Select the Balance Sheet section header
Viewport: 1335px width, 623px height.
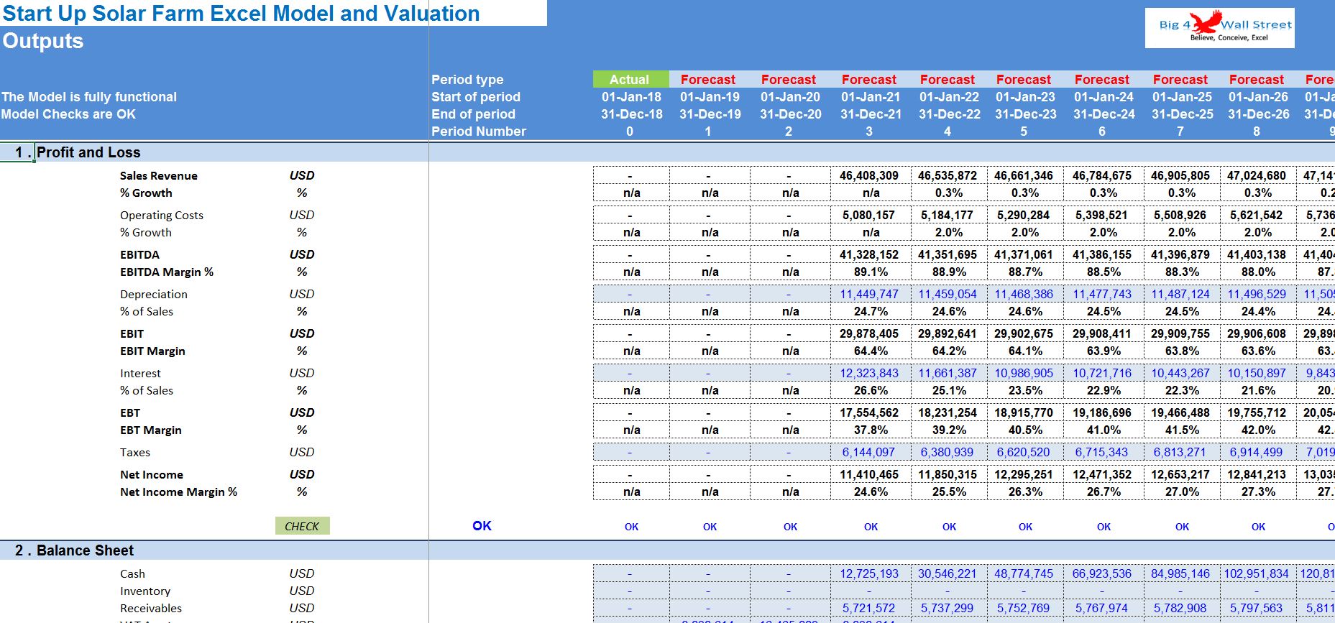point(85,550)
